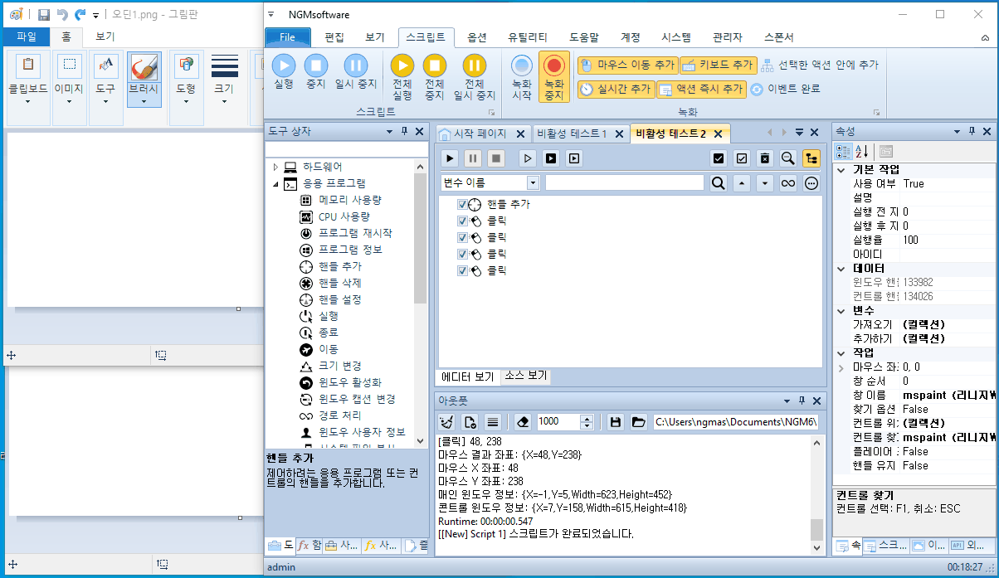
Task: Open the 보기 tab in Paint window
Action: coord(105,36)
